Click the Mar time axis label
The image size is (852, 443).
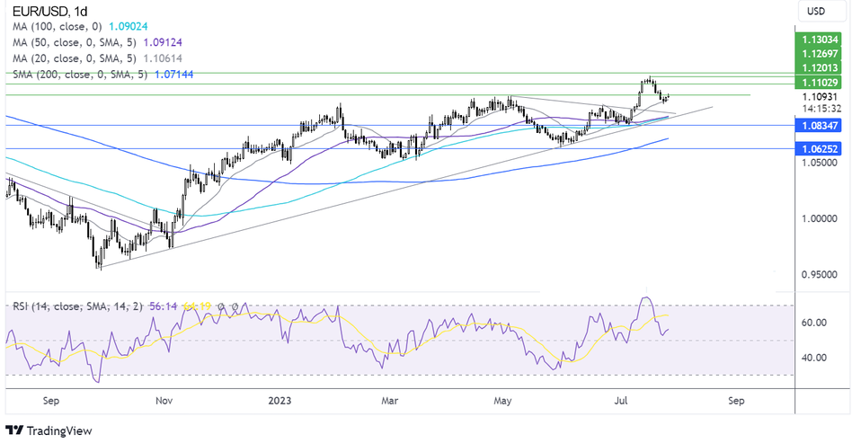389,401
